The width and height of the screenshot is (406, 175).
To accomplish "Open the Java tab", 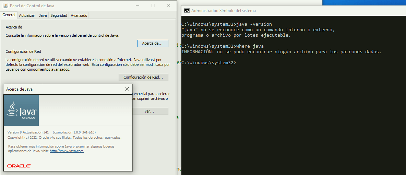I will click(43, 15).
